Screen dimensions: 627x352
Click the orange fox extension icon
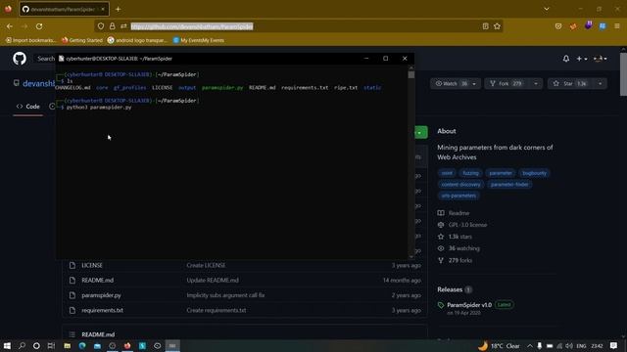[x=573, y=26]
